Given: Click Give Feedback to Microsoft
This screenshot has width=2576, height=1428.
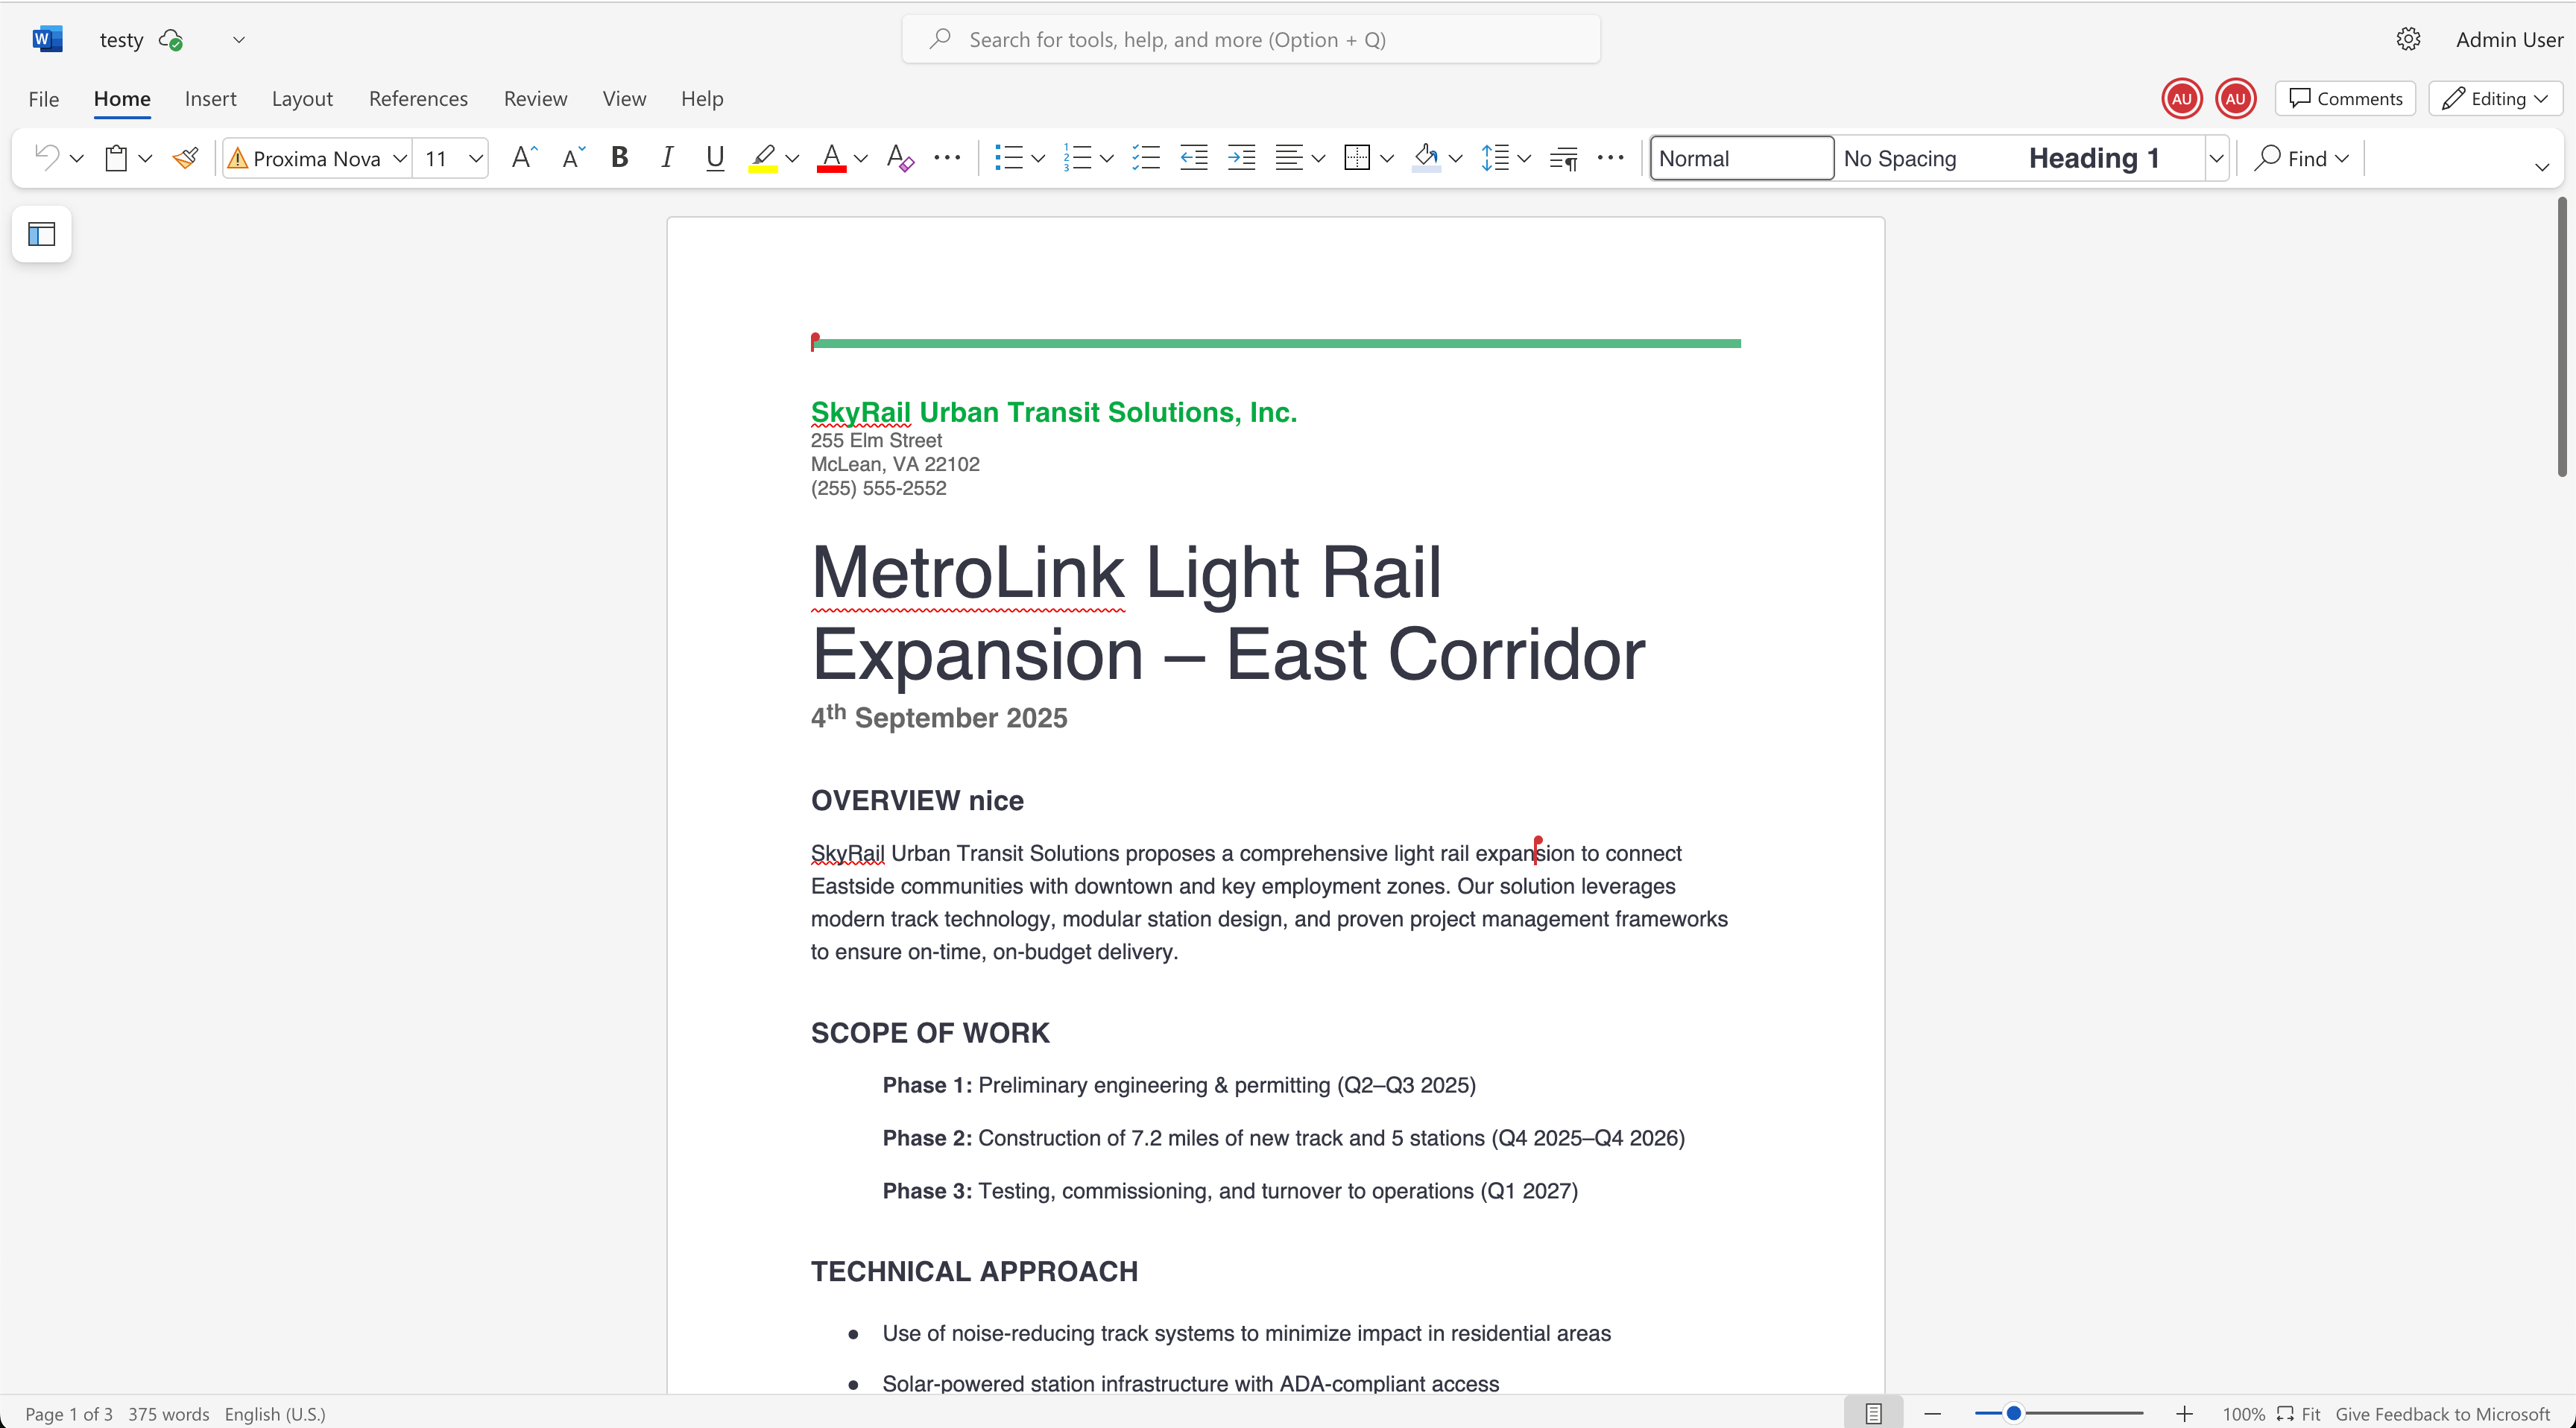Looking at the screenshot, I should (2442, 1414).
